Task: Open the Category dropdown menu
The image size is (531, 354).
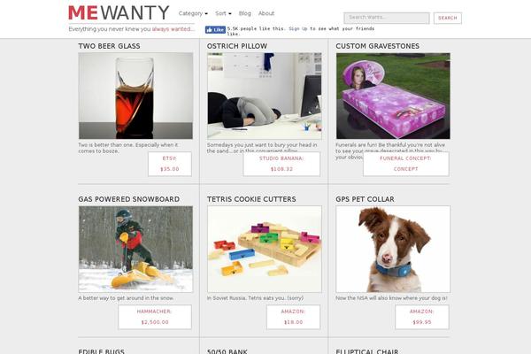Action: point(193,13)
